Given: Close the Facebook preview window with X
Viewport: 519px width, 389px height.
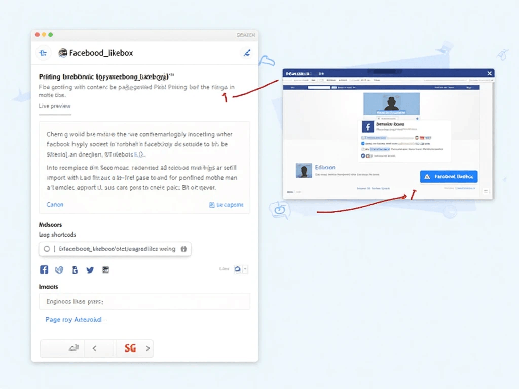Looking at the screenshot, I should (489, 73).
